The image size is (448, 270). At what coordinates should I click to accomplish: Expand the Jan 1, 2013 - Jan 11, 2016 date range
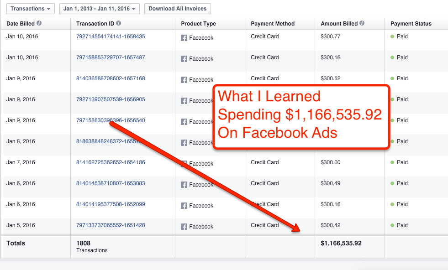tap(99, 9)
